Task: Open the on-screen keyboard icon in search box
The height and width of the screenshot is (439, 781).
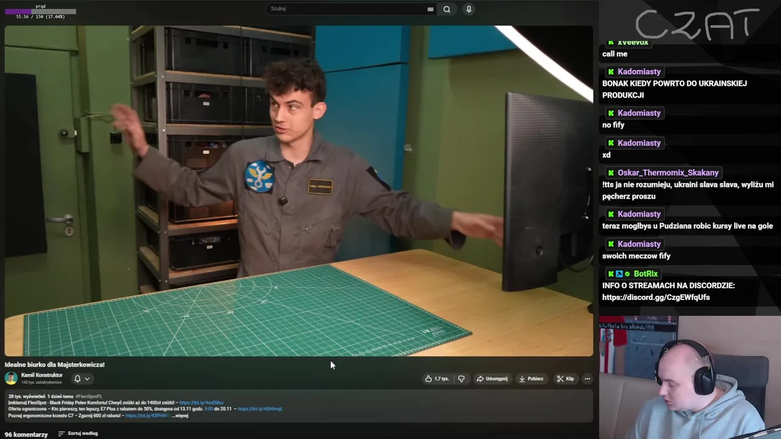Action: pyautogui.click(x=430, y=9)
